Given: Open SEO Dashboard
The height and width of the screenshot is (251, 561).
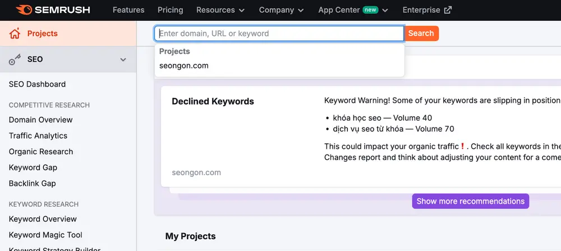Looking at the screenshot, I should 37,84.
